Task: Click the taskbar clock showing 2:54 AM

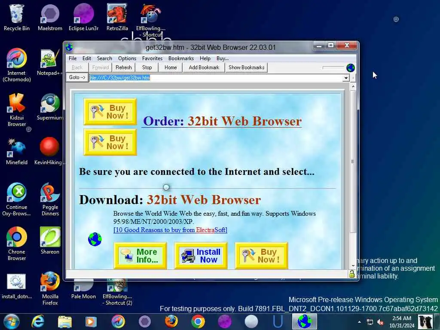Action: point(402,322)
